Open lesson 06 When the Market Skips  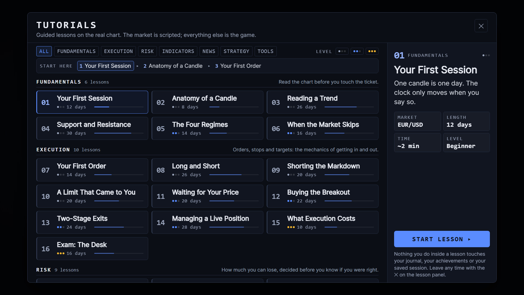click(323, 128)
